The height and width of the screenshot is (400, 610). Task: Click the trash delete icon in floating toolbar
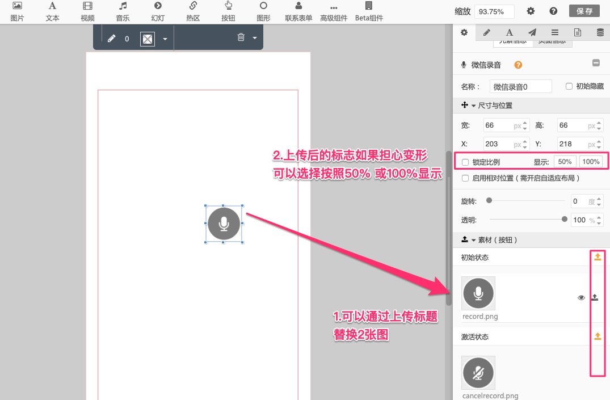tap(241, 37)
